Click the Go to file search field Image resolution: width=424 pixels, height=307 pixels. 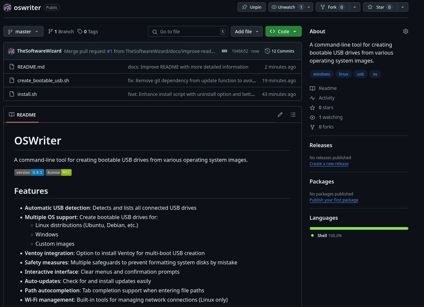coord(188,31)
